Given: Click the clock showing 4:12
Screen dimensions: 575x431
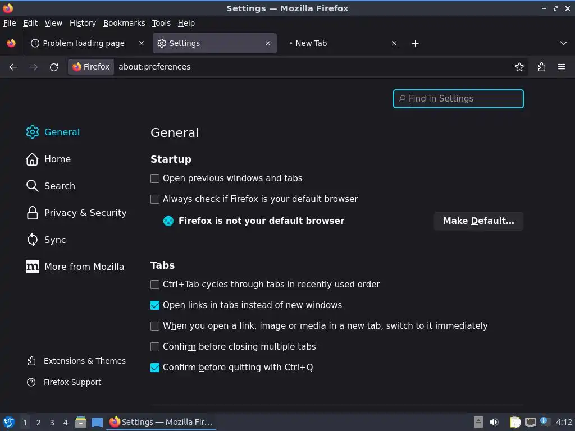Looking at the screenshot, I should coord(564,422).
